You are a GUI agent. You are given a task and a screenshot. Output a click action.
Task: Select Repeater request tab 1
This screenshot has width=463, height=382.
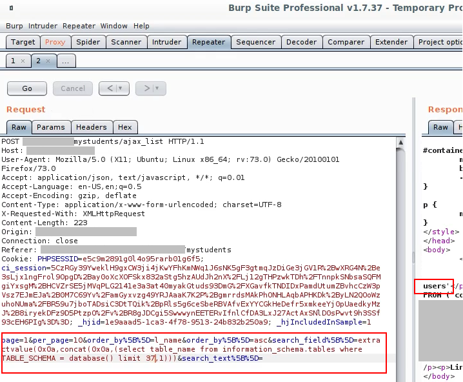[13, 61]
